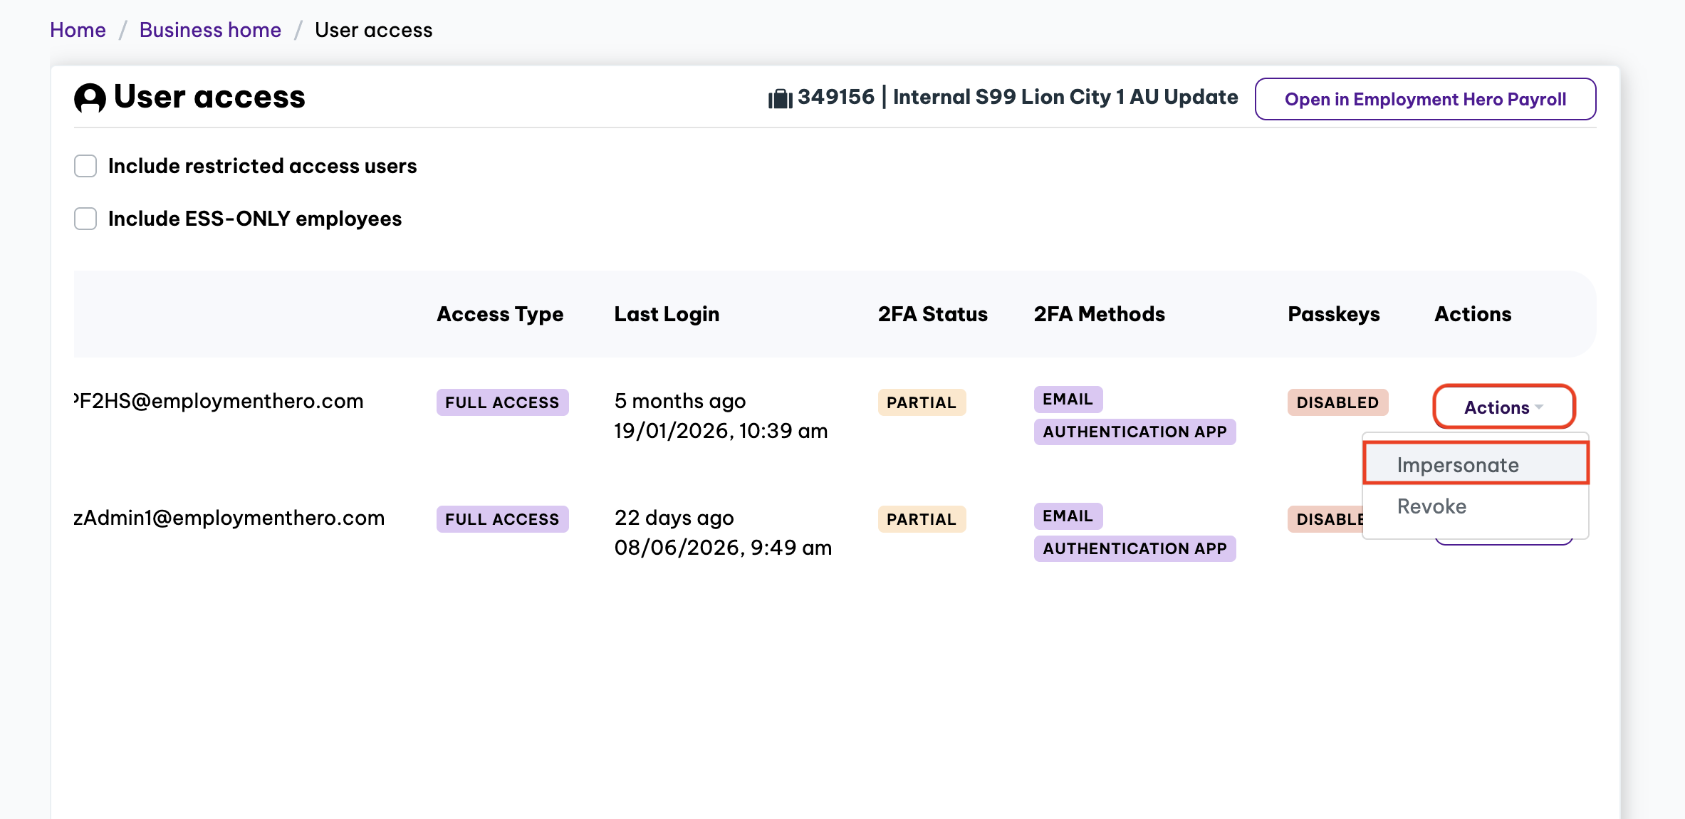This screenshot has height=819, width=1685.
Task: Click EMAIL method badge in zAdmin1 row
Action: tap(1068, 516)
